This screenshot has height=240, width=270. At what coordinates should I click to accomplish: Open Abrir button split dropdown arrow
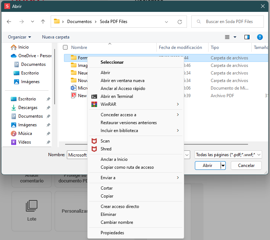223,166
